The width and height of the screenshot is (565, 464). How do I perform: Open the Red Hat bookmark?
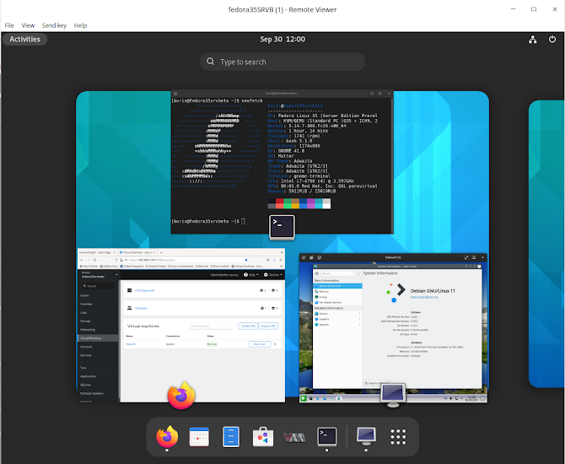coord(202,266)
